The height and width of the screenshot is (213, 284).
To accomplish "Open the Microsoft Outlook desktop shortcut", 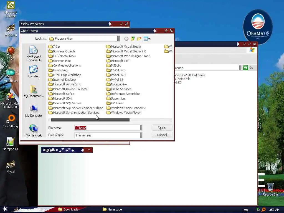I will tap(11, 9).
